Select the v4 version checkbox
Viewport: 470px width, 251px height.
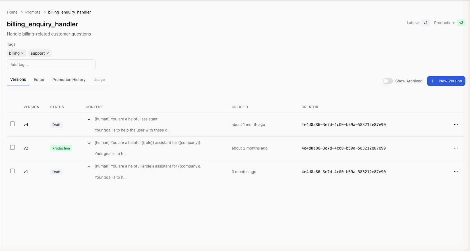pos(13,124)
